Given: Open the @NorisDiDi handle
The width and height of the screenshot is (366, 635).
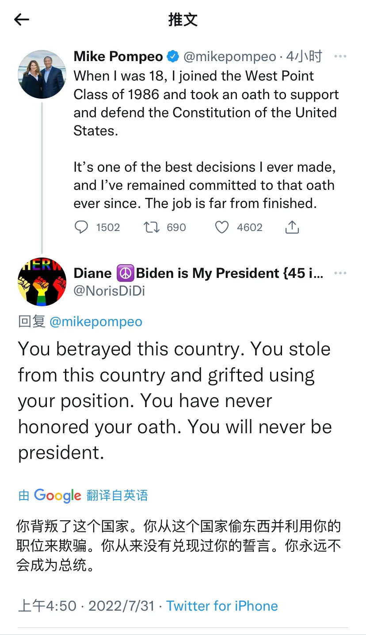Looking at the screenshot, I should [x=109, y=291].
